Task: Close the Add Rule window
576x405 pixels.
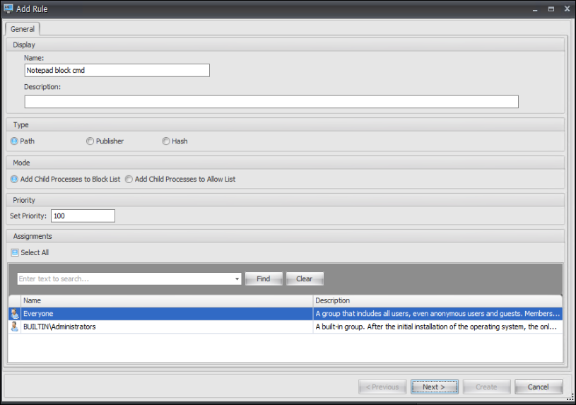Action: point(567,9)
